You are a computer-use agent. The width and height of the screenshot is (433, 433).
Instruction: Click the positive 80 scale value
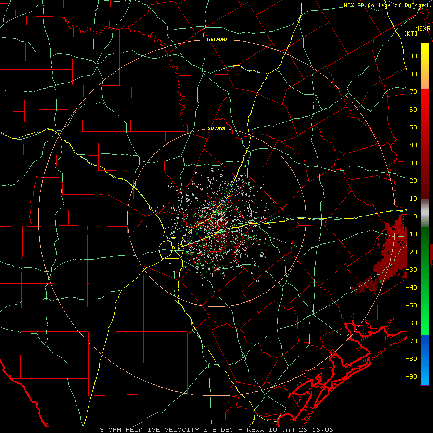tap(413, 74)
